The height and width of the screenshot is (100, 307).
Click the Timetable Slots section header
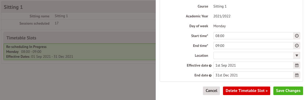point(21,38)
